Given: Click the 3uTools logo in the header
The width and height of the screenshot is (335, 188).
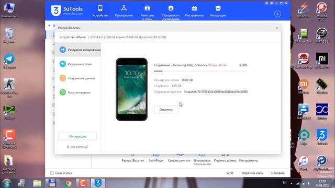Looking at the screenshot, I should click(66, 10).
